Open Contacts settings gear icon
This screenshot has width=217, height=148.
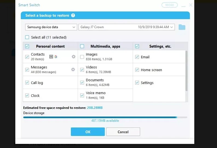pyautogui.click(x=74, y=57)
